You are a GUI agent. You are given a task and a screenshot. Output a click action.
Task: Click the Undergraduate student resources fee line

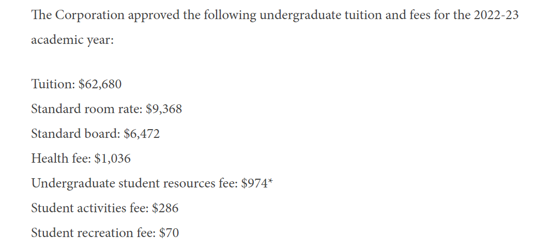pyautogui.click(x=152, y=183)
